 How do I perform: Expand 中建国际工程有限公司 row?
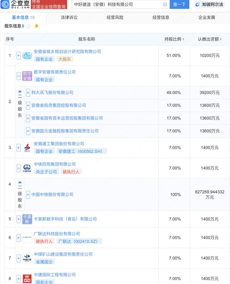coord(18,278)
